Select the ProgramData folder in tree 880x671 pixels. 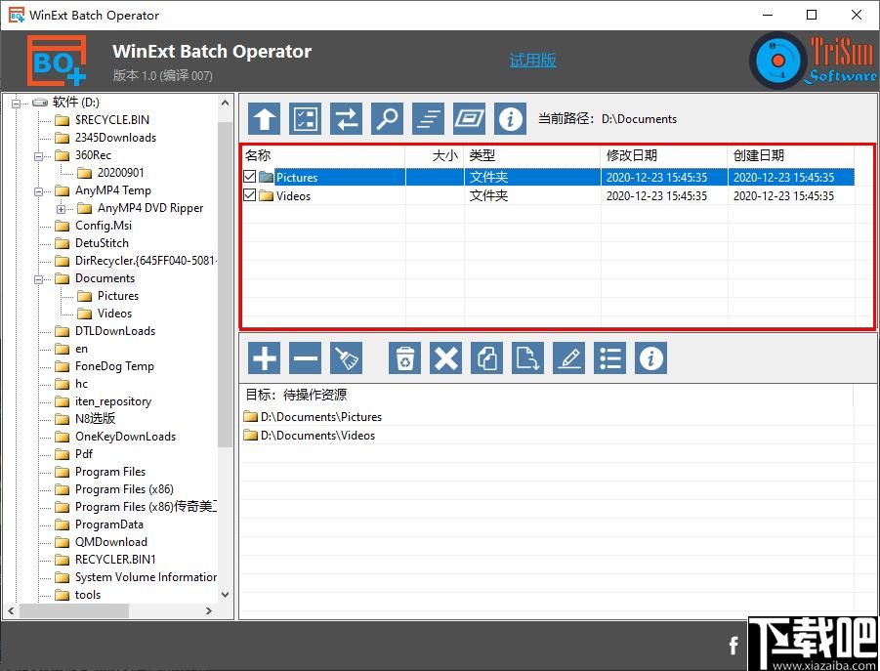click(108, 524)
